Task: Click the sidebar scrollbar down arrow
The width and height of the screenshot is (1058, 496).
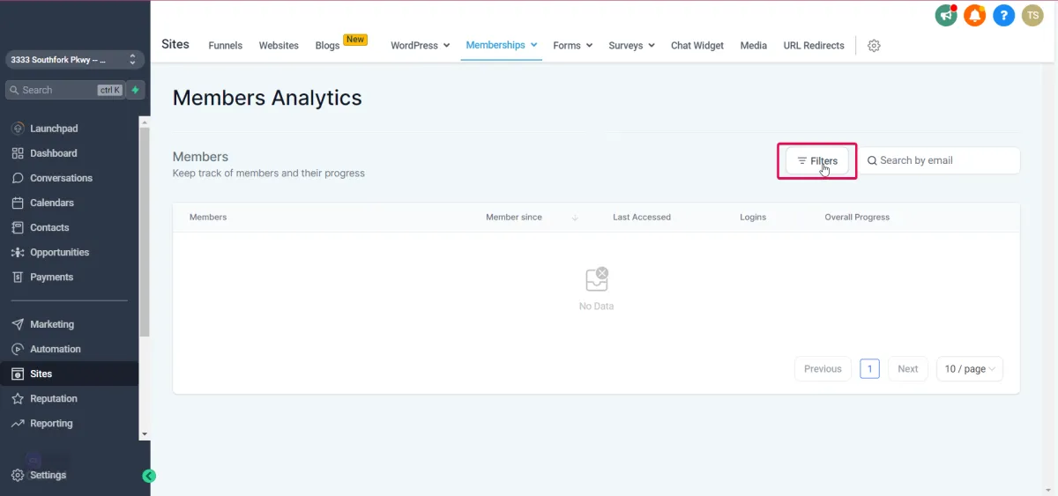Action: point(145,434)
